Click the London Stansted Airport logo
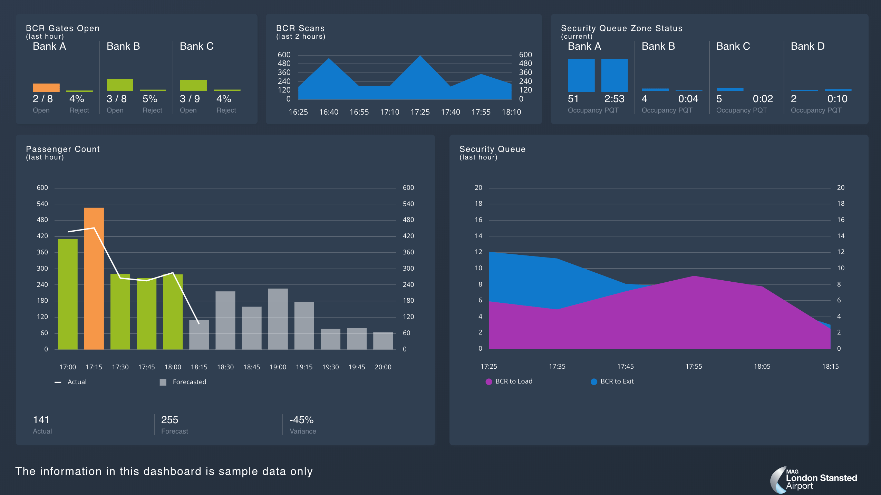 [x=813, y=480]
